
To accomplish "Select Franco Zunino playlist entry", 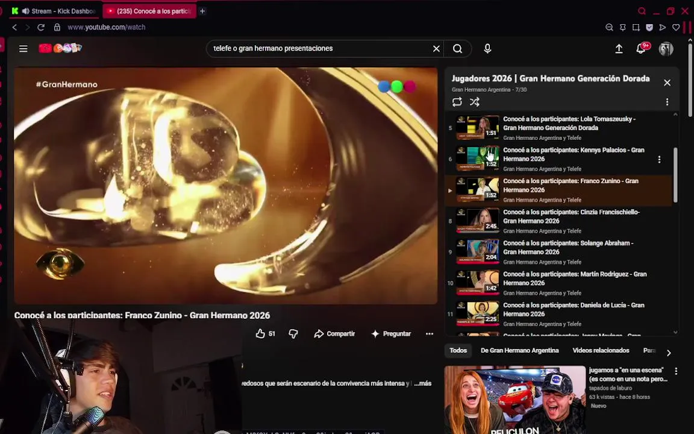I will pyautogui.click(x=560, y=190).
